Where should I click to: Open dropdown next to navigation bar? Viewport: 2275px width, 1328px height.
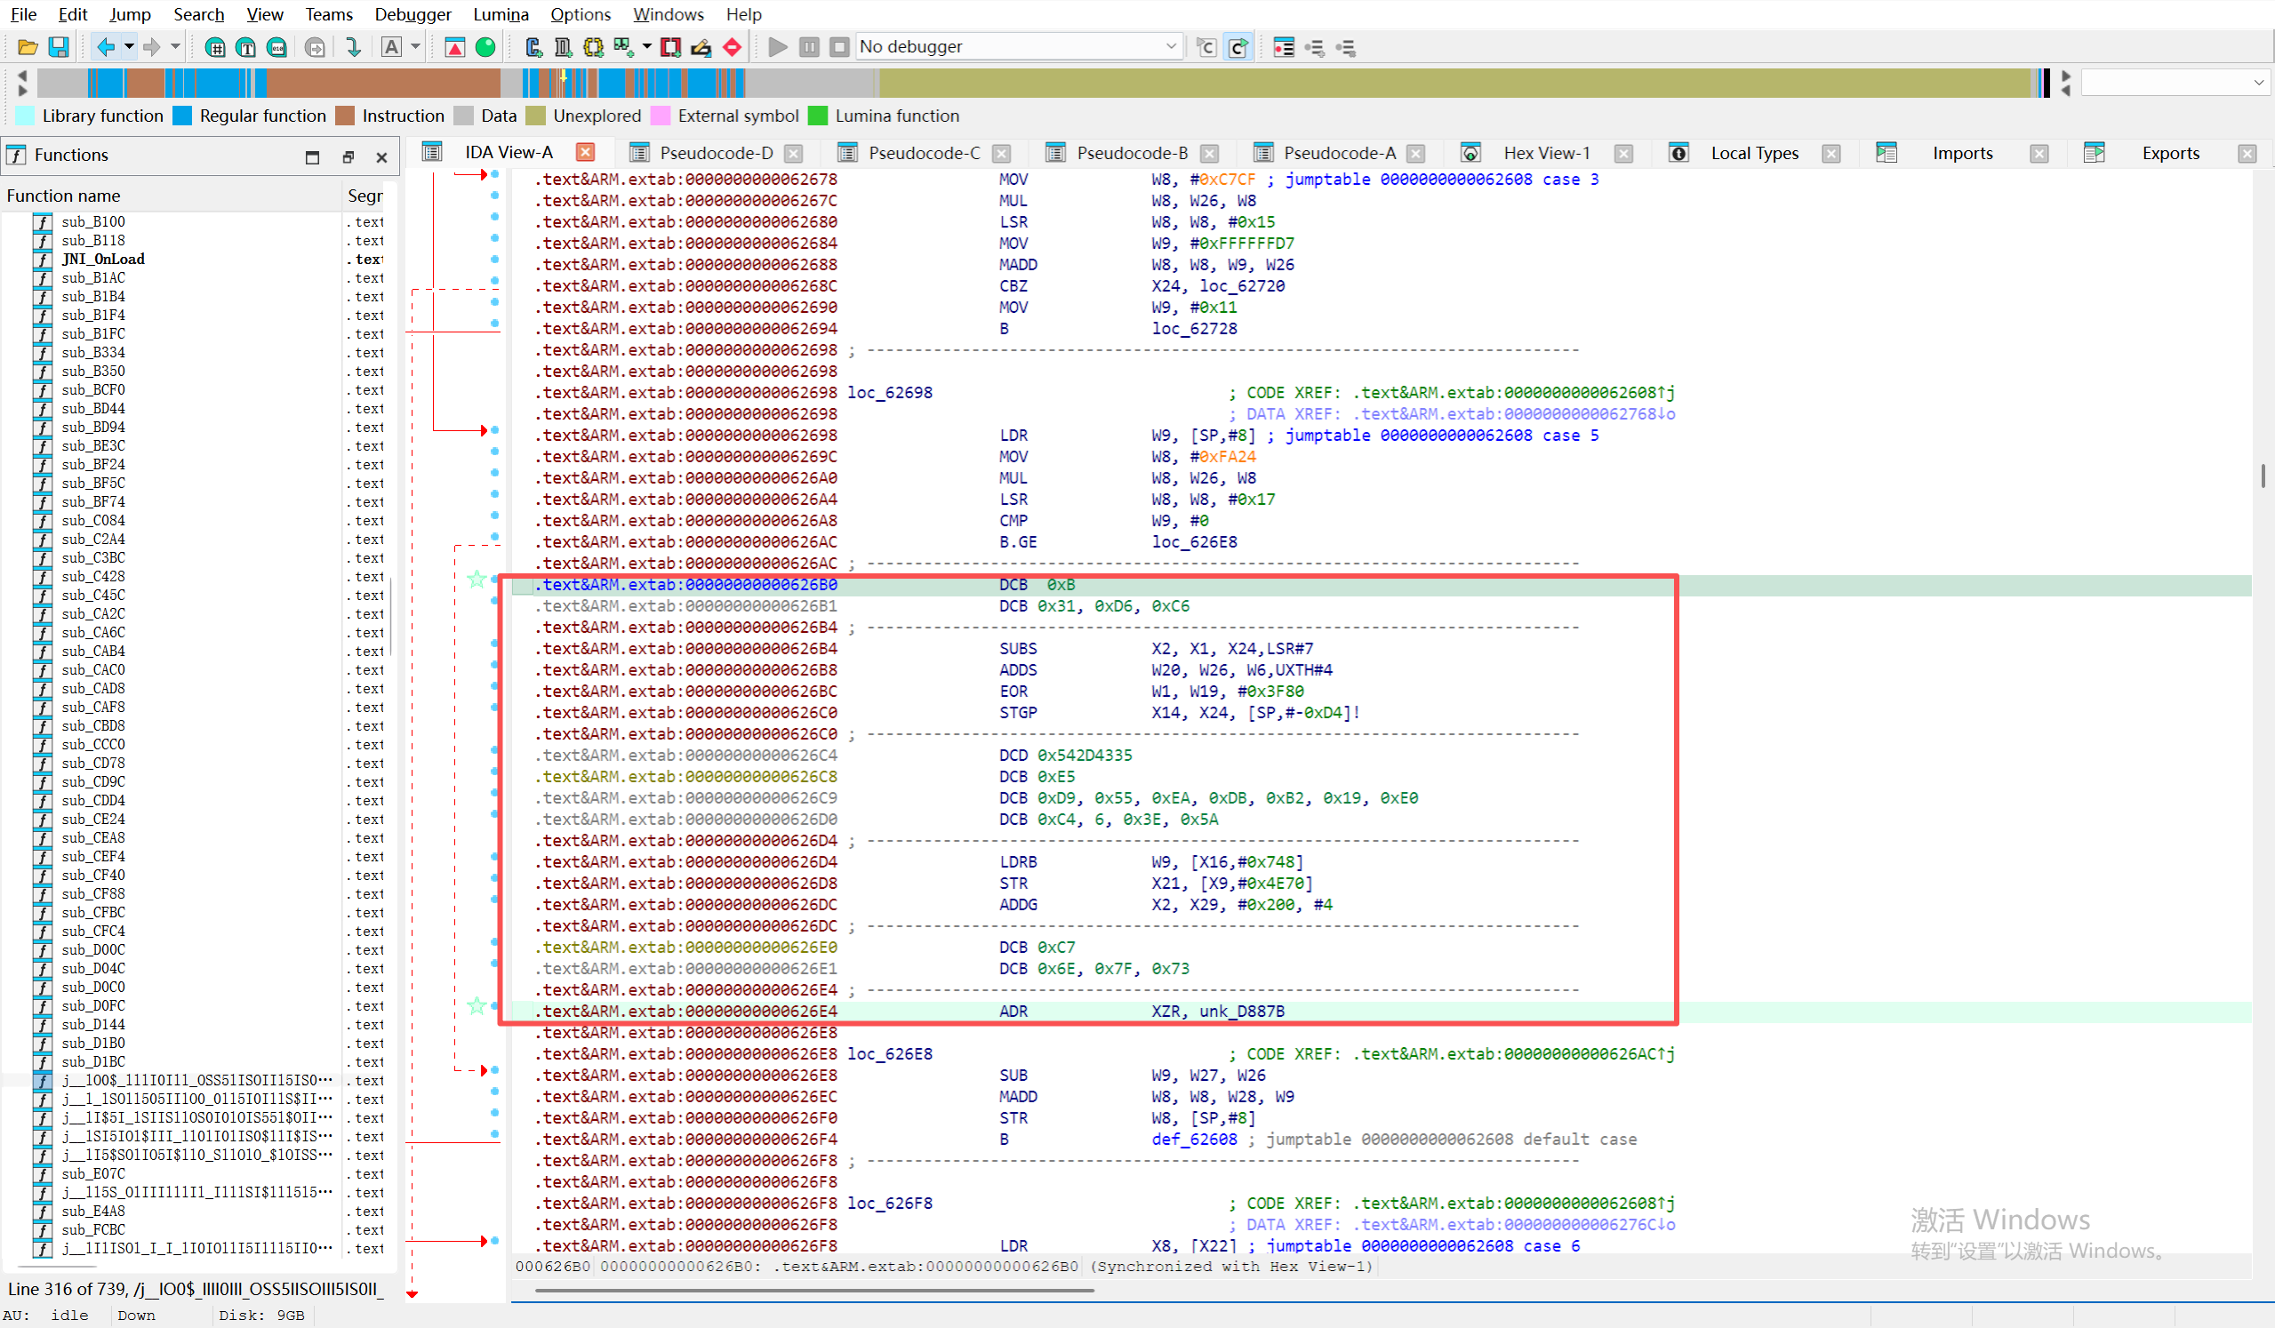tap(2258, 83)
